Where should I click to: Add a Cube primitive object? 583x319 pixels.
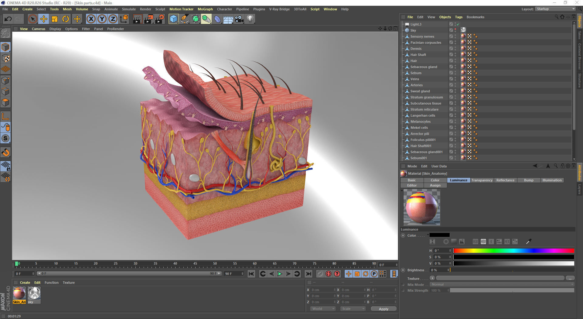173,19
